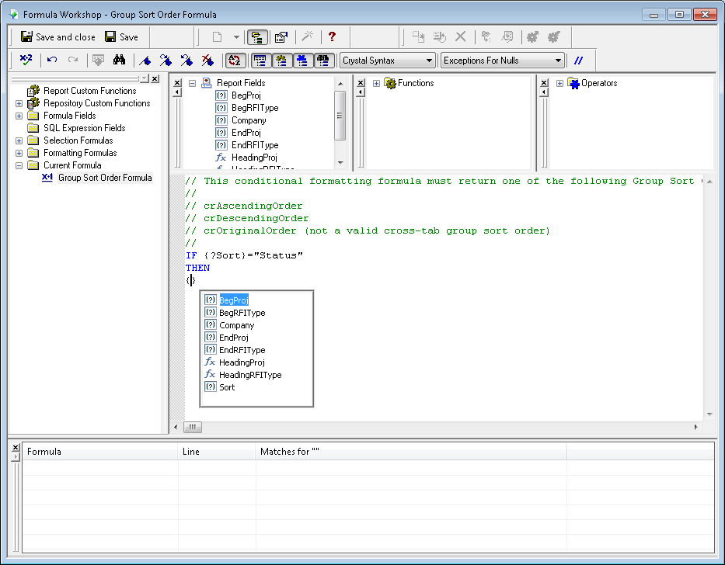Open the dropdown arrow beside New
Image resolution: width=725 pixels, height=565 pixels.
tap(236, 37)
